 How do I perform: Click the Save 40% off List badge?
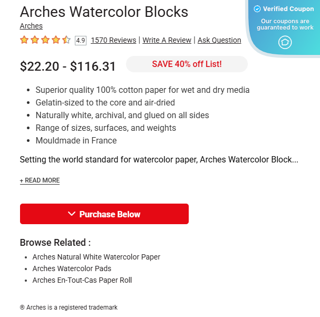(x=187, y=64)
